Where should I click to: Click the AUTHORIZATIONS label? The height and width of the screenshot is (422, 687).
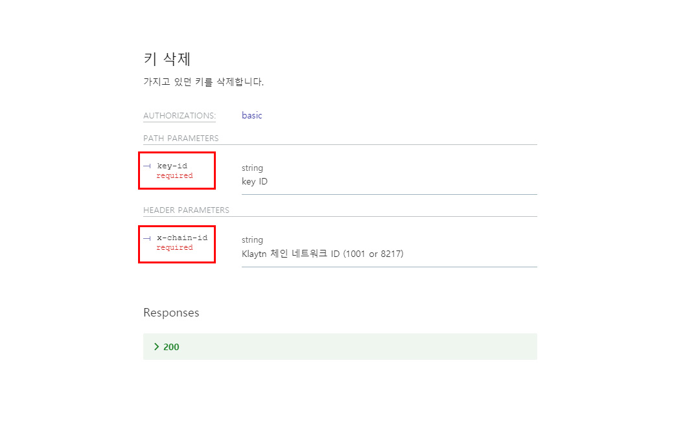tap(180, 116)
